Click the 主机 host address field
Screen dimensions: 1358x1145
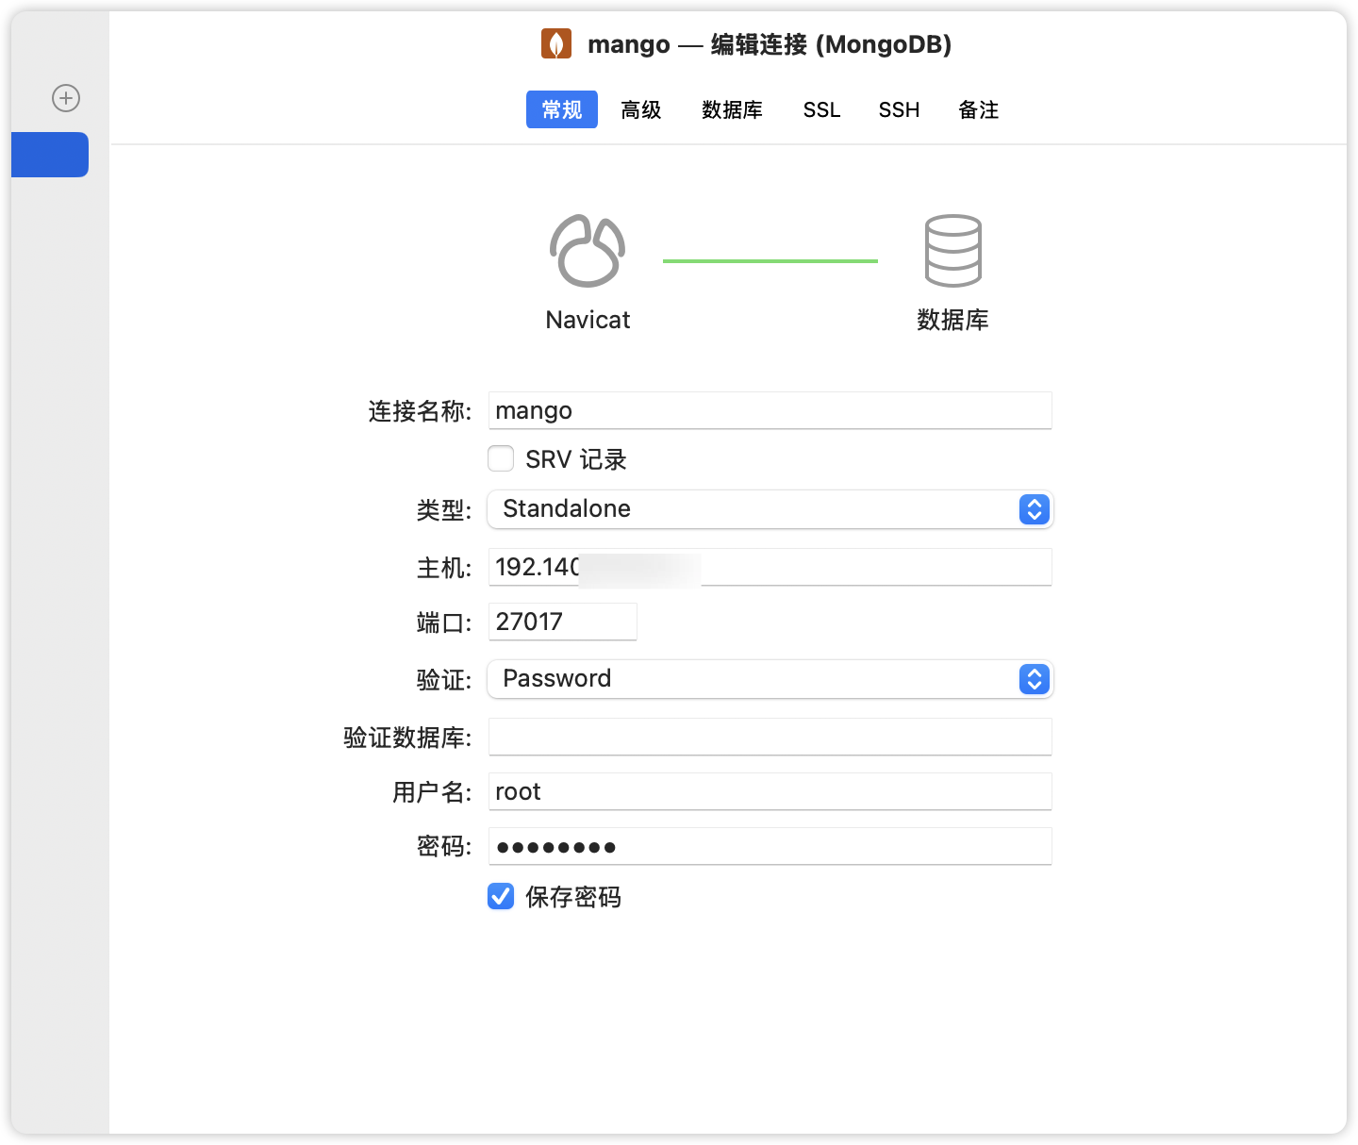770,567
